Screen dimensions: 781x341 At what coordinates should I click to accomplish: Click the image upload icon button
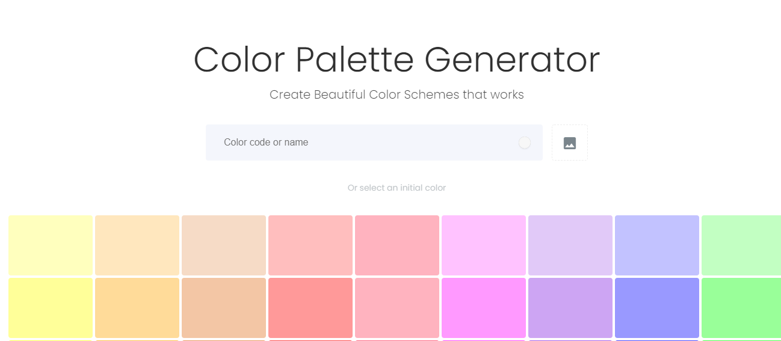(x=569, y=143)
